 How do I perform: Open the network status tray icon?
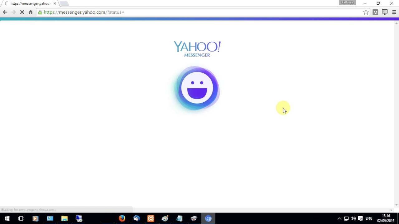pos(346,218)
